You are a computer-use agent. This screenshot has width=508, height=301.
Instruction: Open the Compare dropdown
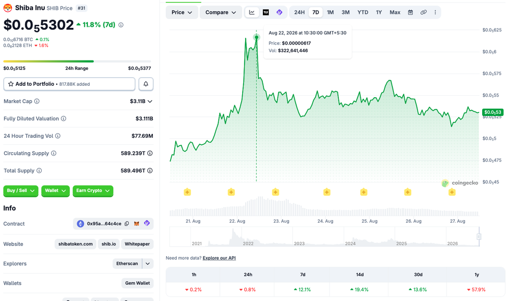[221, 12]
